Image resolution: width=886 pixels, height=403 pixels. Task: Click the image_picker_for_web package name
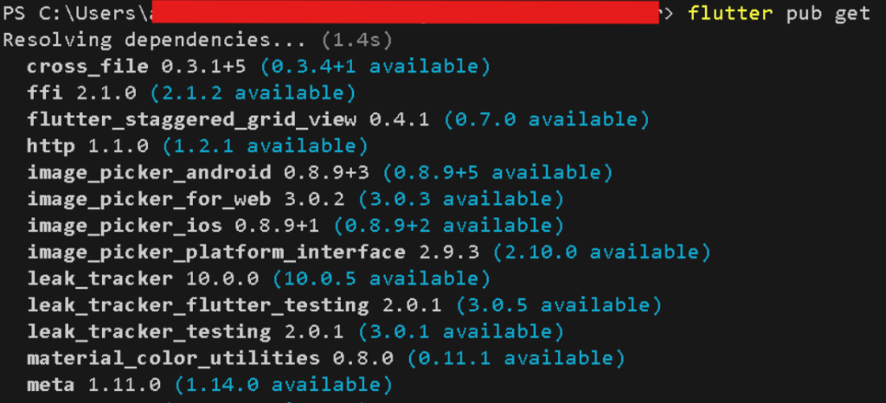pyautogui.click(x=149, y=199)
